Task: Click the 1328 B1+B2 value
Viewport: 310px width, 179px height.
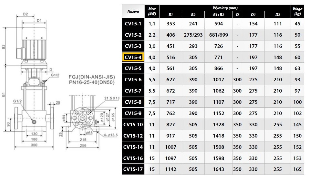Action: [x=219, y=124]
